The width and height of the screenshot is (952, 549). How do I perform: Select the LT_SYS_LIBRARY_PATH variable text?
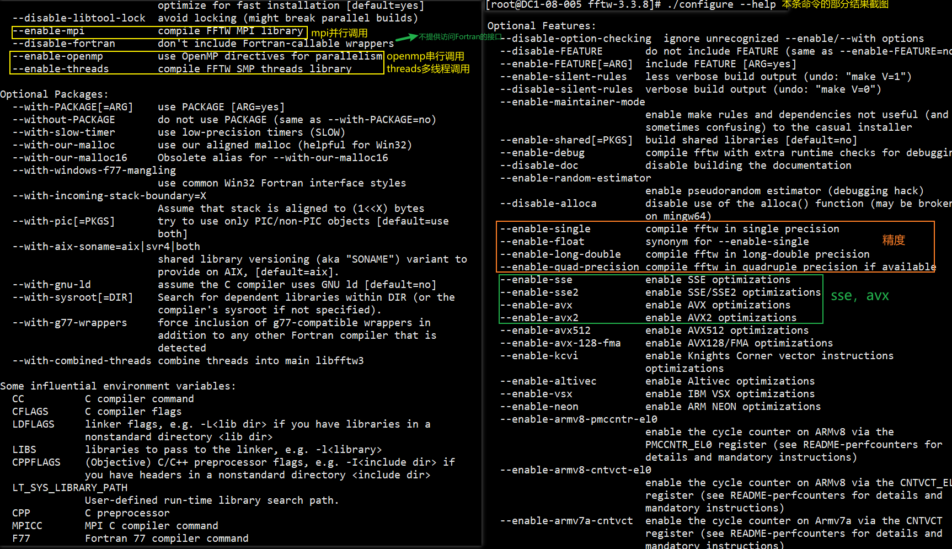(x=69, y=487)
